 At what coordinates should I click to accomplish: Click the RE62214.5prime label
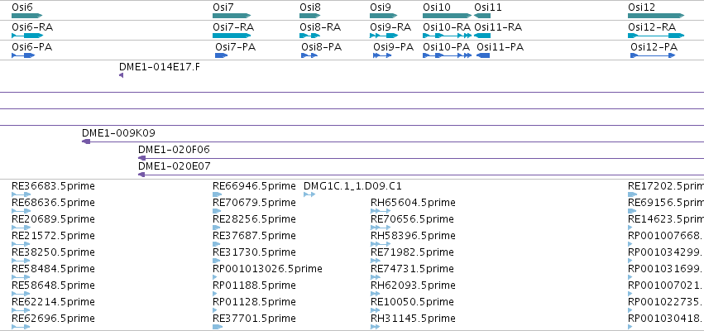(x=54, y=302)
